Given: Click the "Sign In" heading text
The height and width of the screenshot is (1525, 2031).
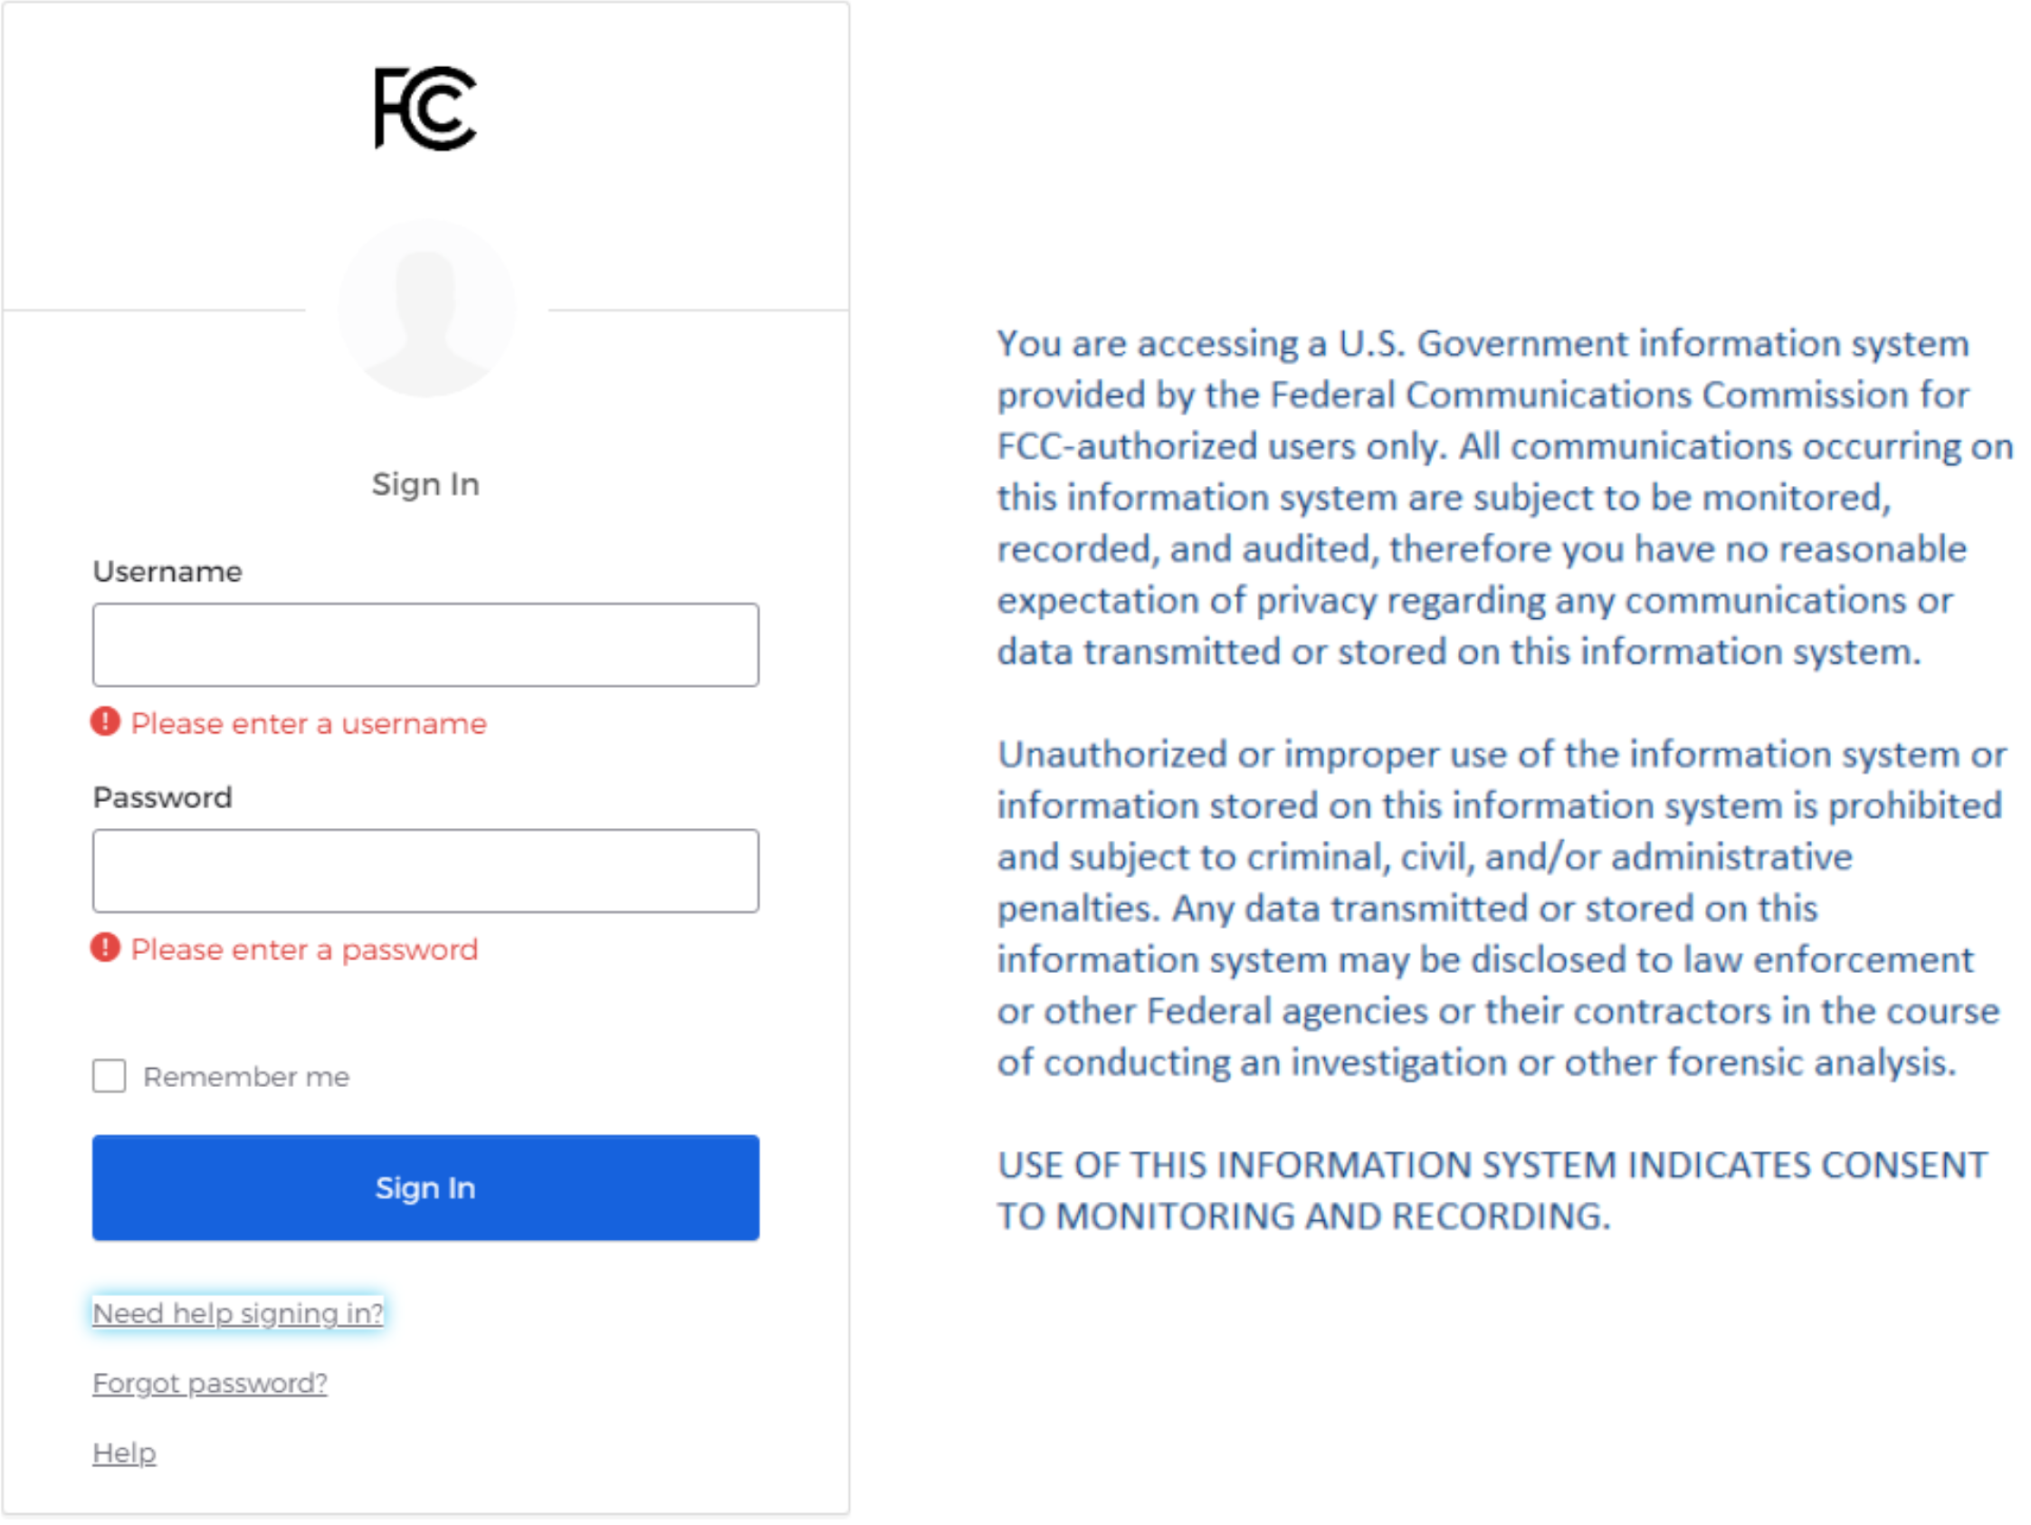Looking at the screenshot, I should tap(425, 484).
